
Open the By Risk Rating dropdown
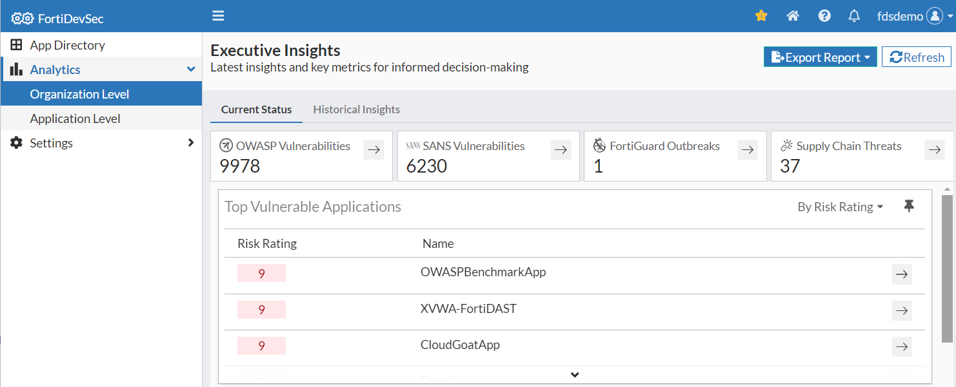point(840,207)
